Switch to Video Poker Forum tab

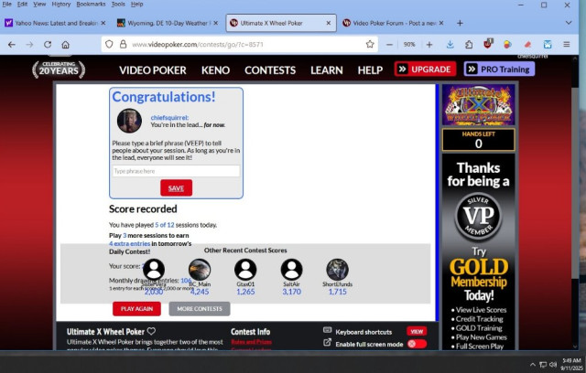[393, 23]
